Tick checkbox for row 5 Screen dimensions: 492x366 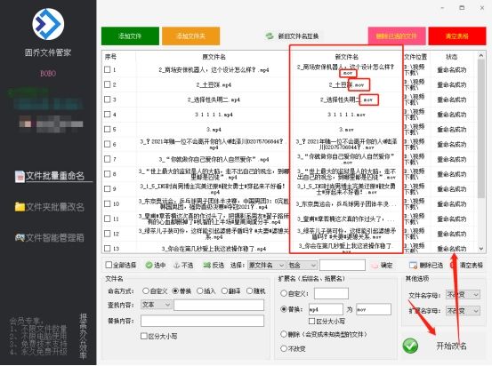[x=108, y=129]
